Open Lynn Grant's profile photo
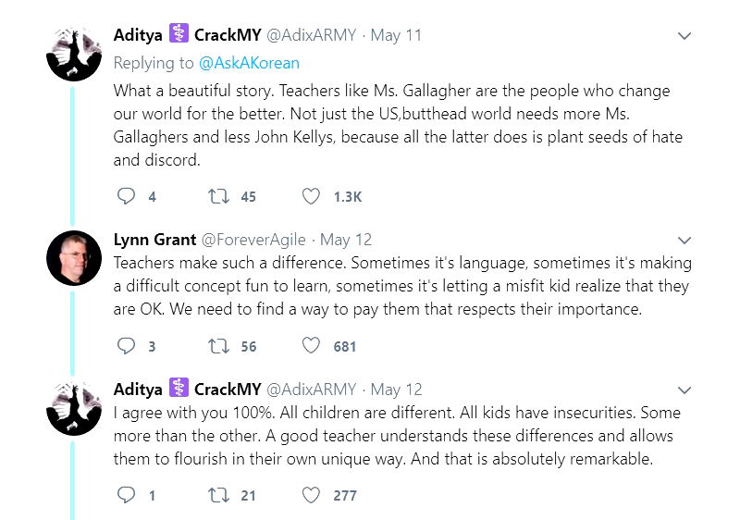Screen dimensions: 740x520 (74, 257)
